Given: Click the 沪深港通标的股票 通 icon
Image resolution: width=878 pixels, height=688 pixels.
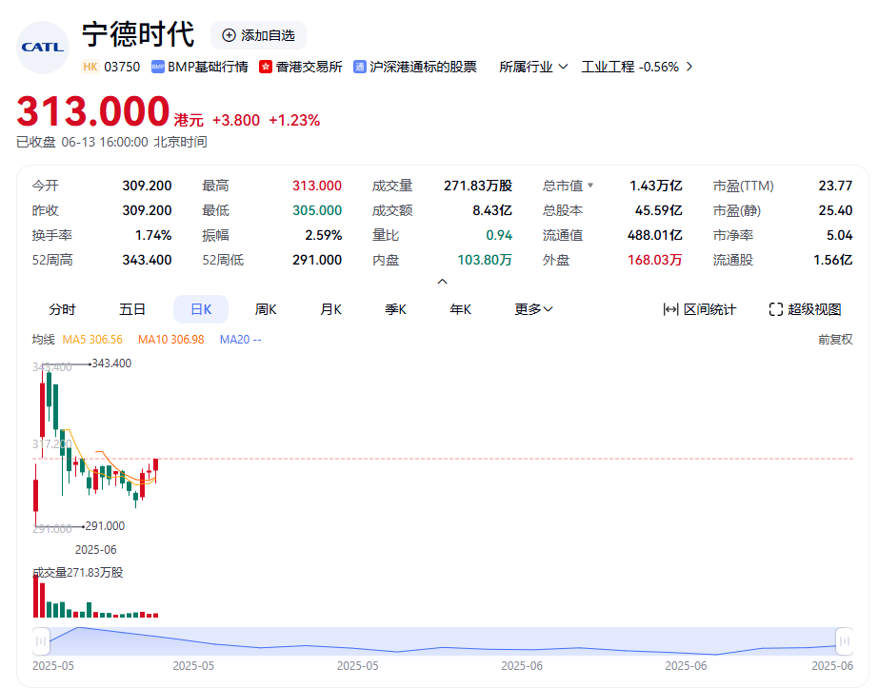Looking at the screenshot, I should (360, 68).
